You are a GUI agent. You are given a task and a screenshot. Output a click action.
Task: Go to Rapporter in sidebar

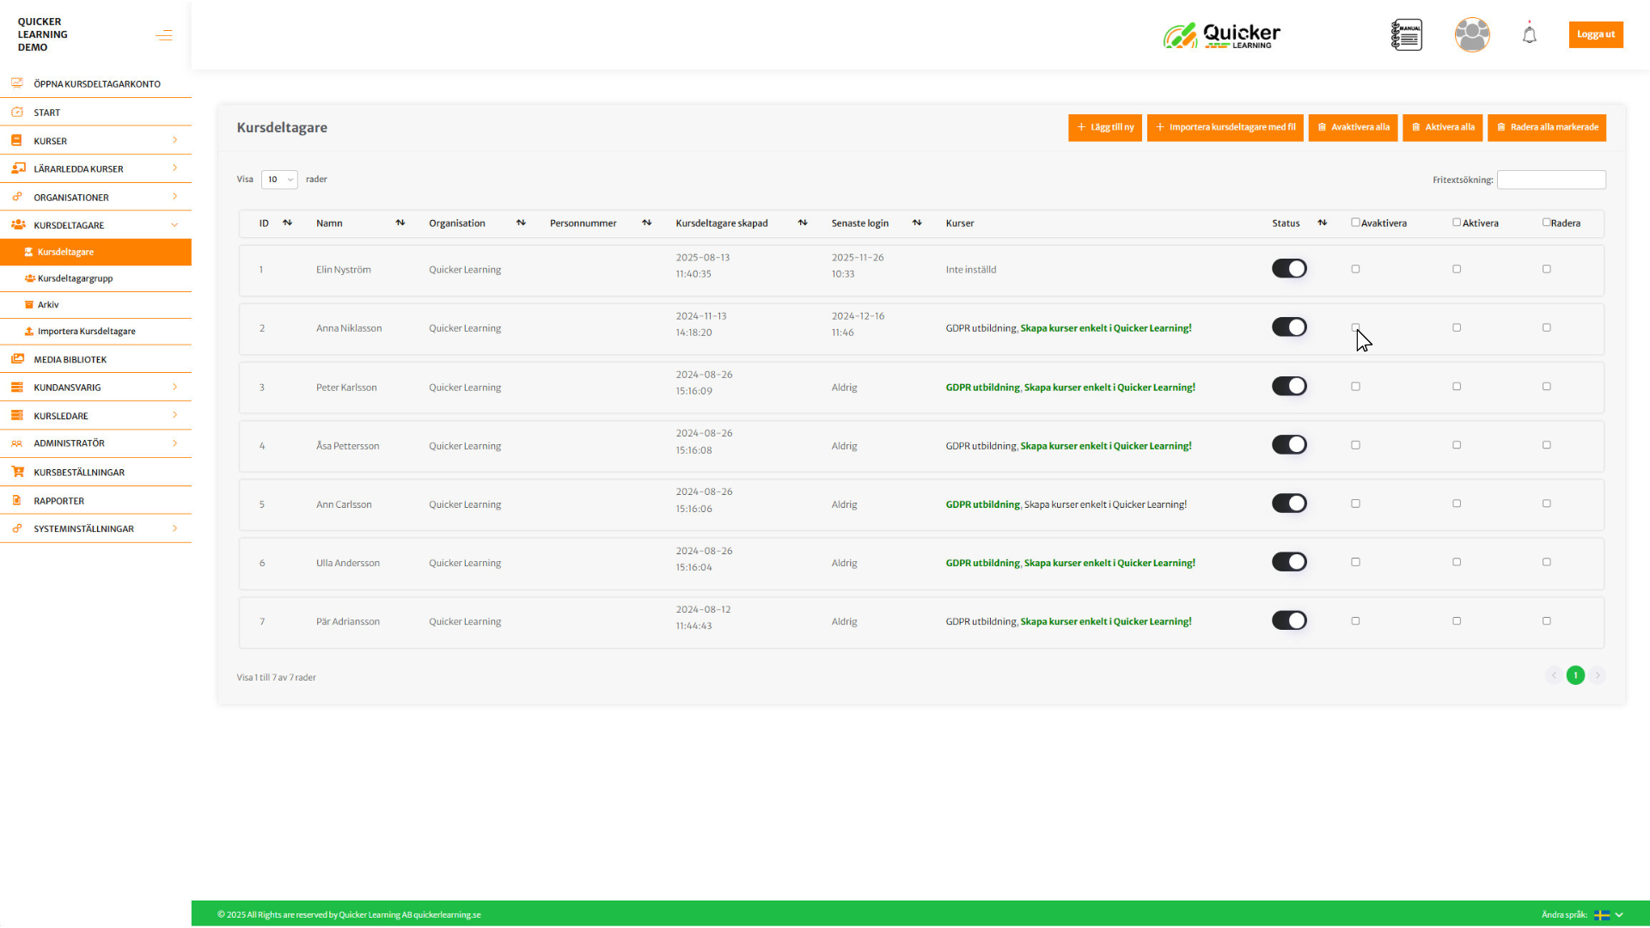click(58, 501)
